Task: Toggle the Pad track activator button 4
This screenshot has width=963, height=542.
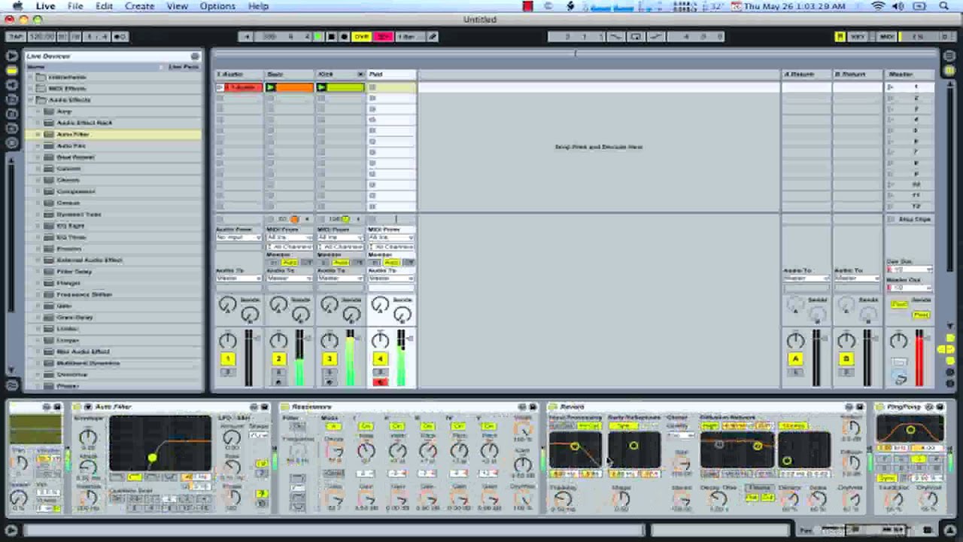Action: (x=380, y=359)
